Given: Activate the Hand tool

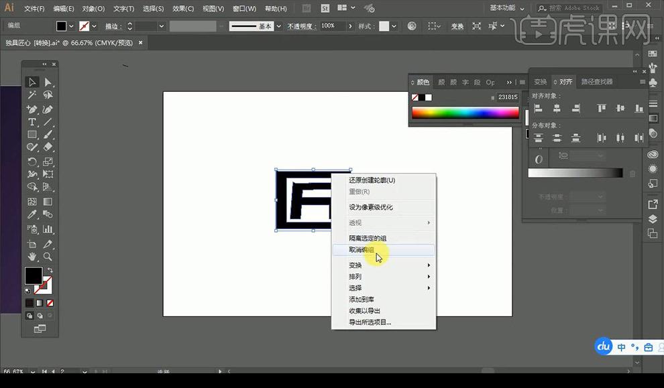Looking at the screenshot, I should click(32, 257).
